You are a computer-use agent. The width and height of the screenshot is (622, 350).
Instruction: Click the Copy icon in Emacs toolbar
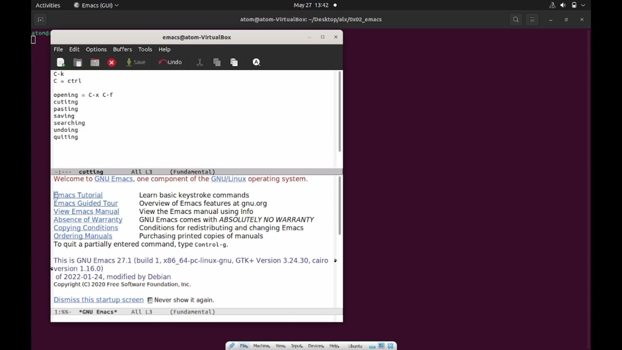(x=217, y=62)
